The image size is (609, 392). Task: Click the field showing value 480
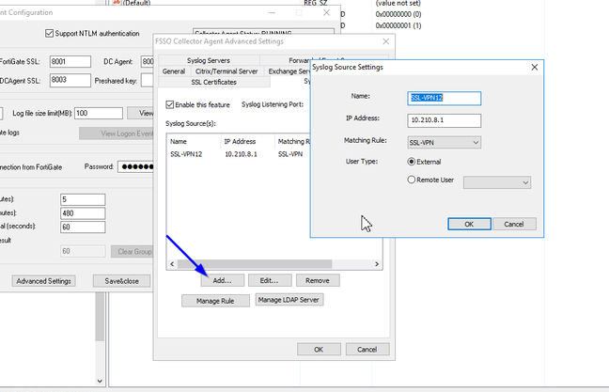click(x=83, y=213)
